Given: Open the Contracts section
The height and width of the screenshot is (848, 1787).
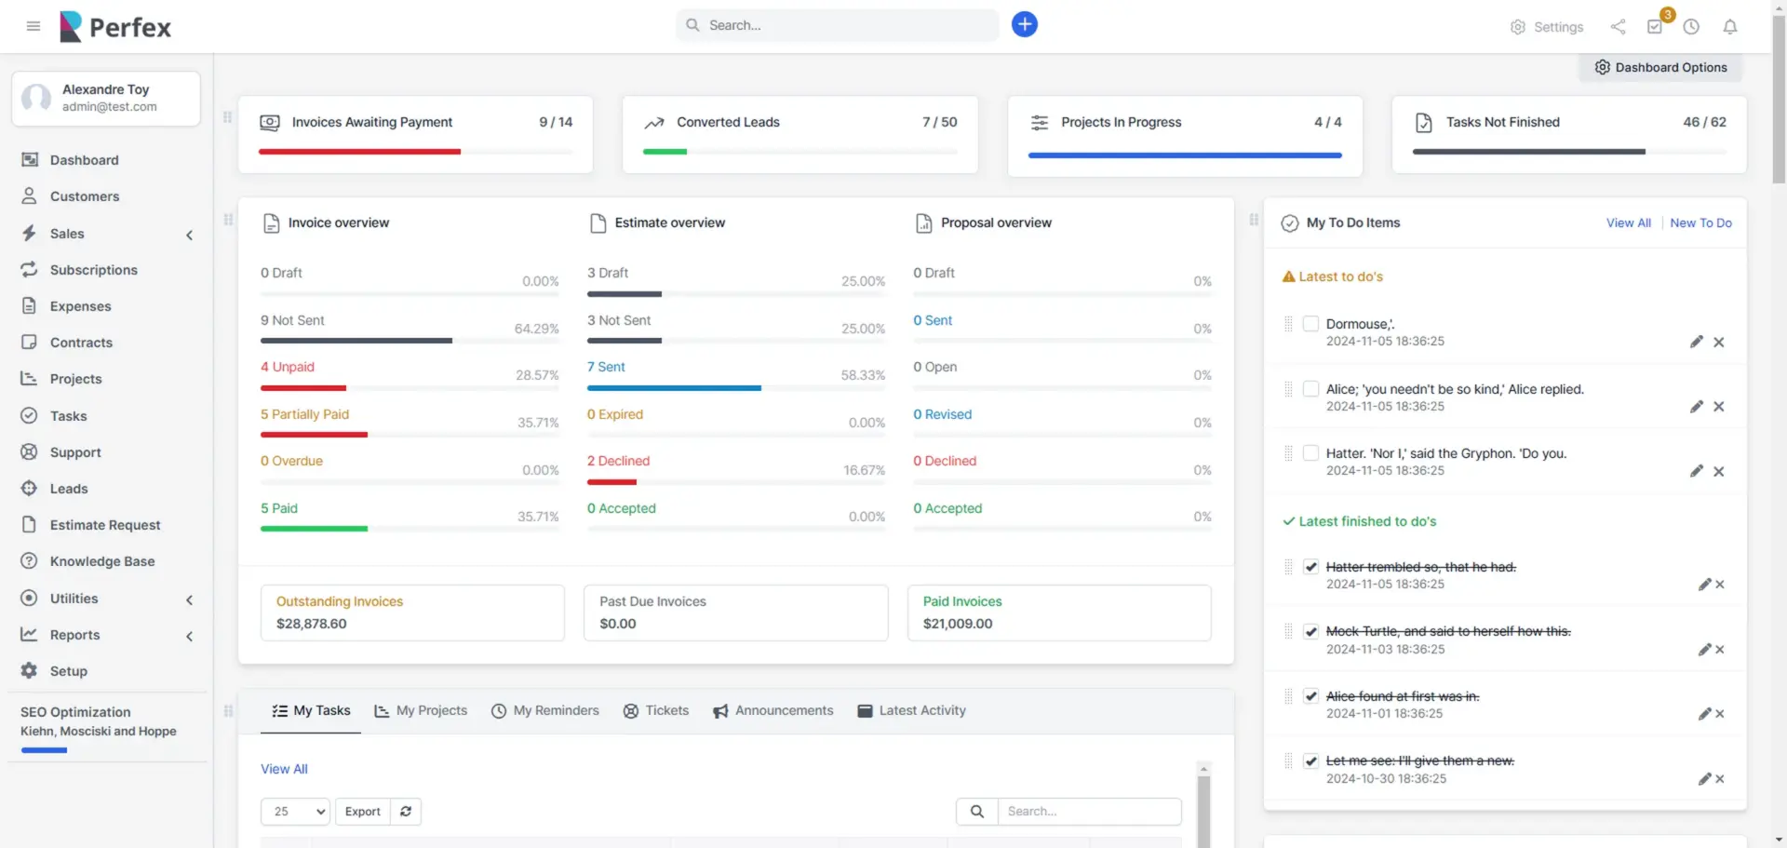Looking at the screenshot, I should click(81, 342).
